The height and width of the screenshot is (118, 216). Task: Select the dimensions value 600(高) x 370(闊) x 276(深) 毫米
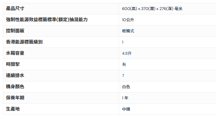tap(152, 9)
